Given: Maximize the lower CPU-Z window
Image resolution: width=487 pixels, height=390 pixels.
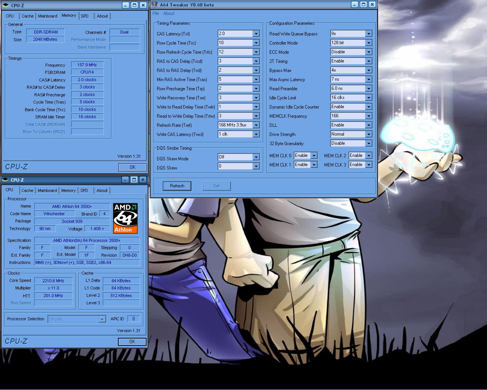Looking at the screenshot, I should (134, 179).
